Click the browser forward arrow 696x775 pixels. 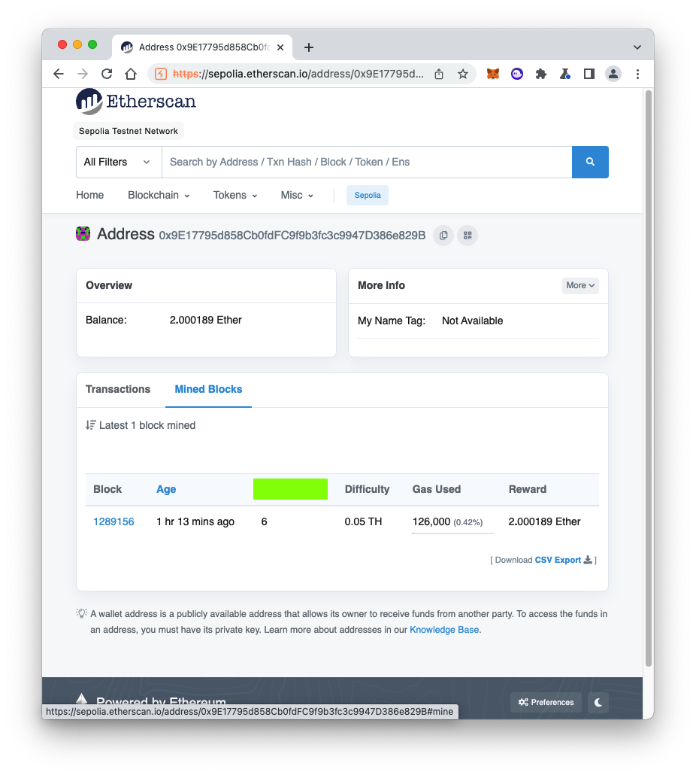point(83,74)
